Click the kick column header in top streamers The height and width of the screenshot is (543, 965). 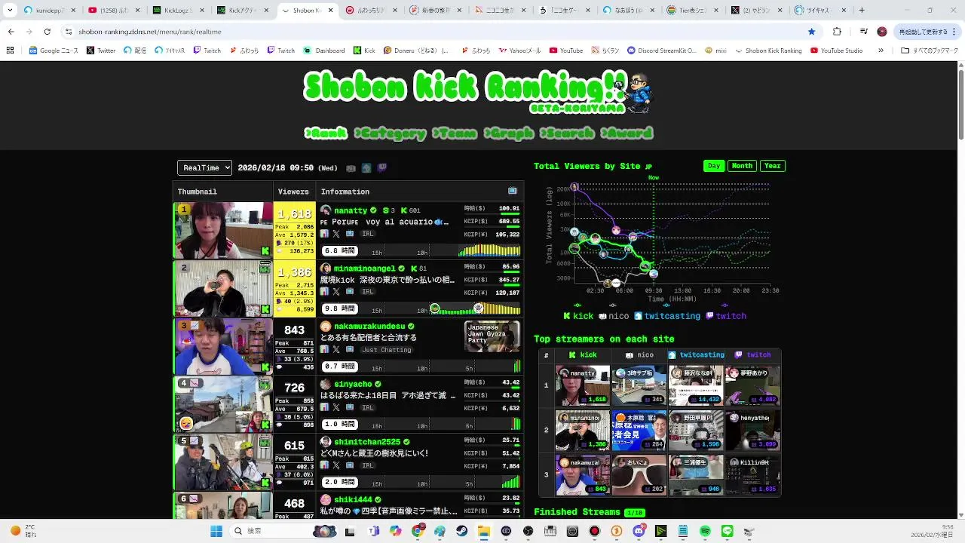tap(583, 354)
